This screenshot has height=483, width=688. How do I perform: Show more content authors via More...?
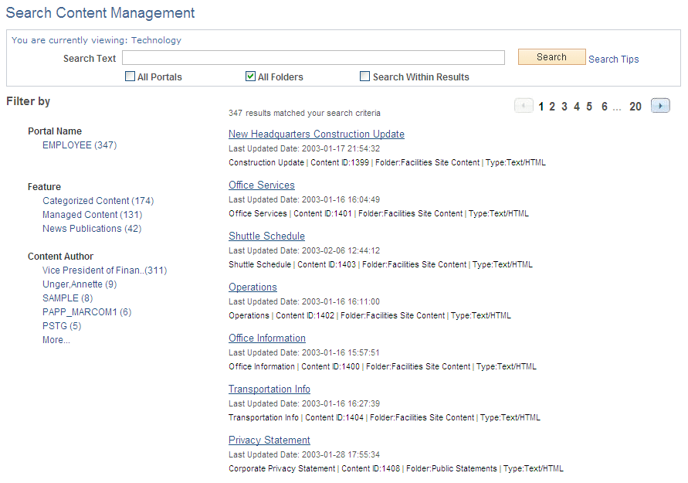[56, 339]
